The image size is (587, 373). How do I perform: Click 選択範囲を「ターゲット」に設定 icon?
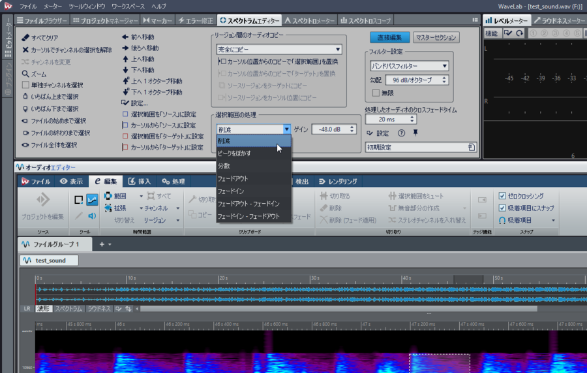pyautogui.click(x=125, y=136)
